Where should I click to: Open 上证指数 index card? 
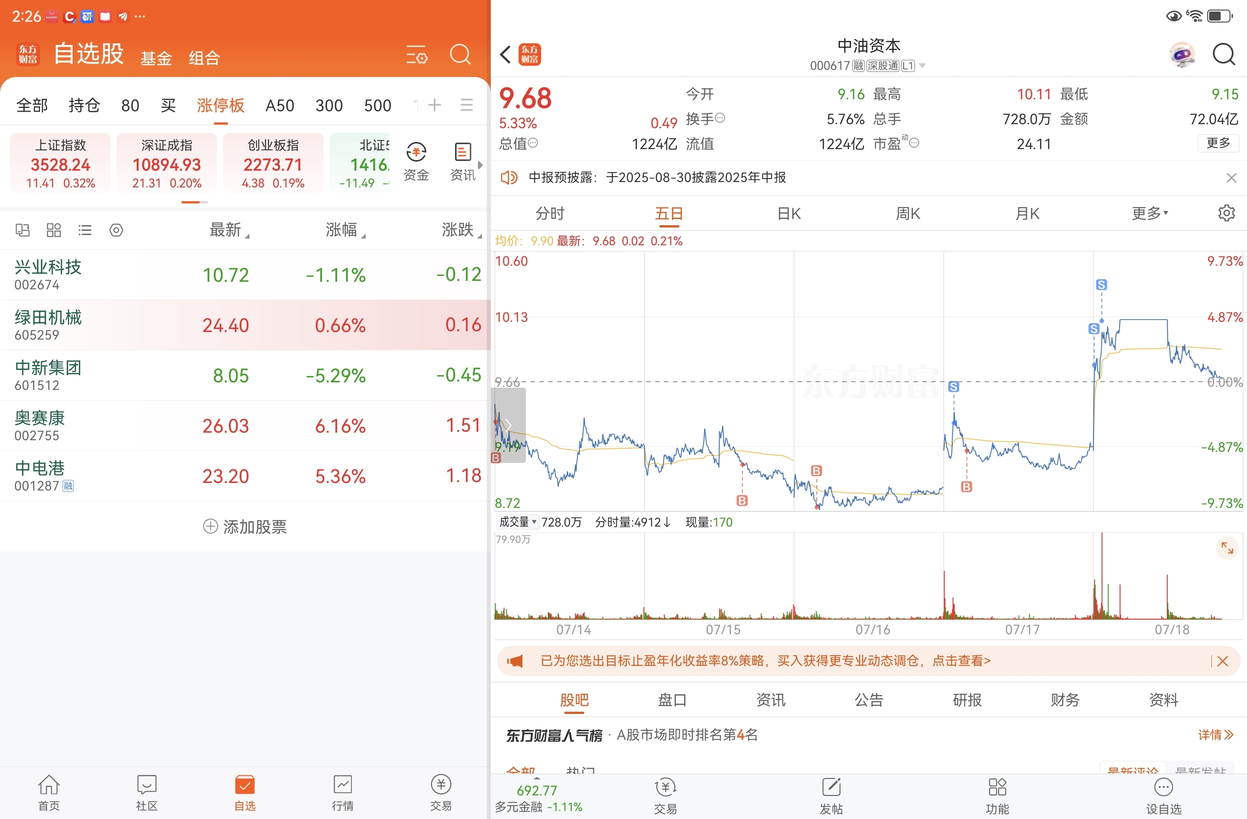(60, 163)
